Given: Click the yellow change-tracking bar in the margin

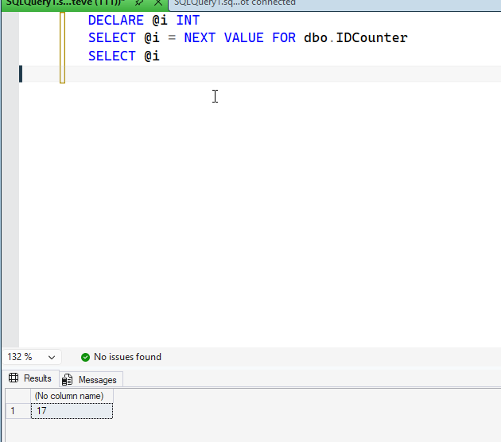Looking at the screenshot, I should pos(63,46).
